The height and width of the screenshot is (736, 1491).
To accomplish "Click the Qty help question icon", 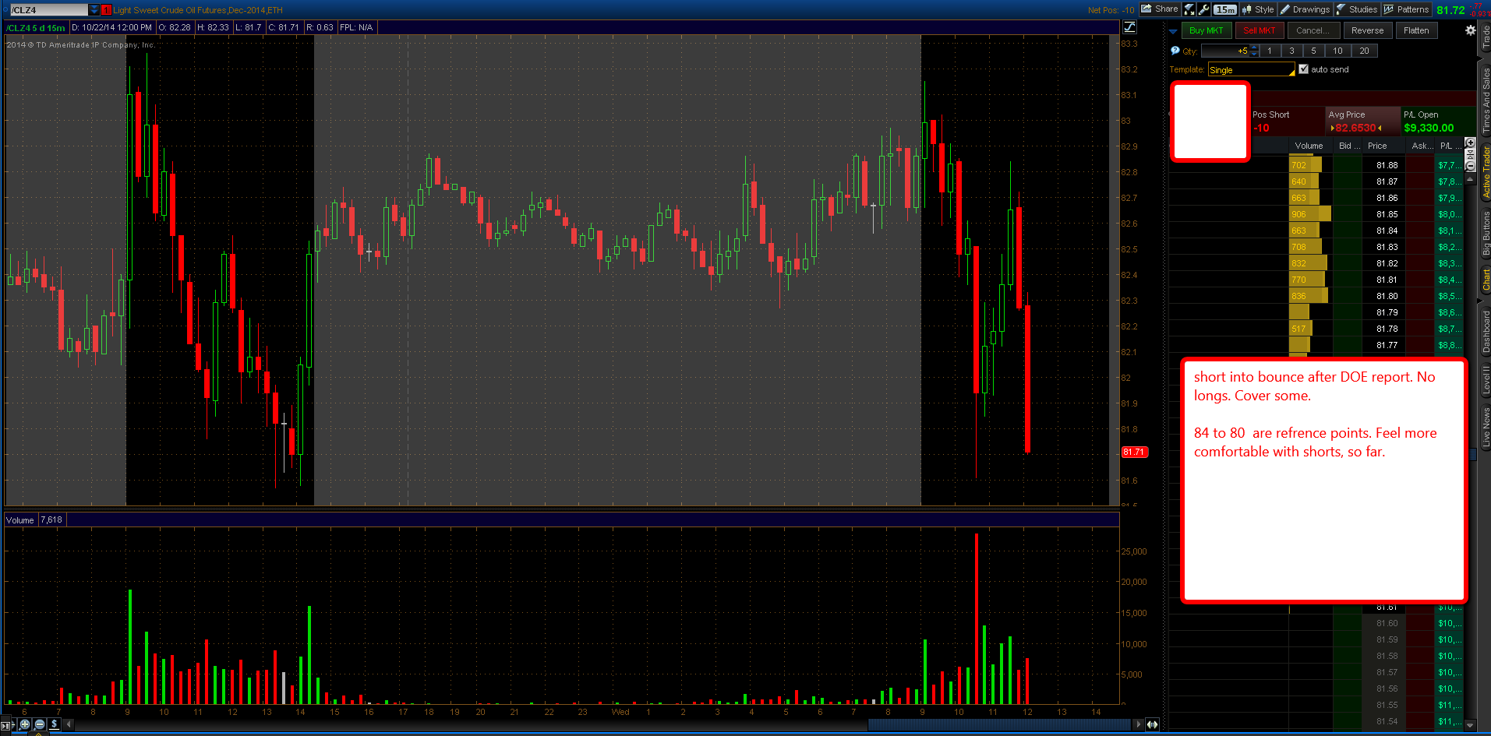I will (x=1175, y=51).
